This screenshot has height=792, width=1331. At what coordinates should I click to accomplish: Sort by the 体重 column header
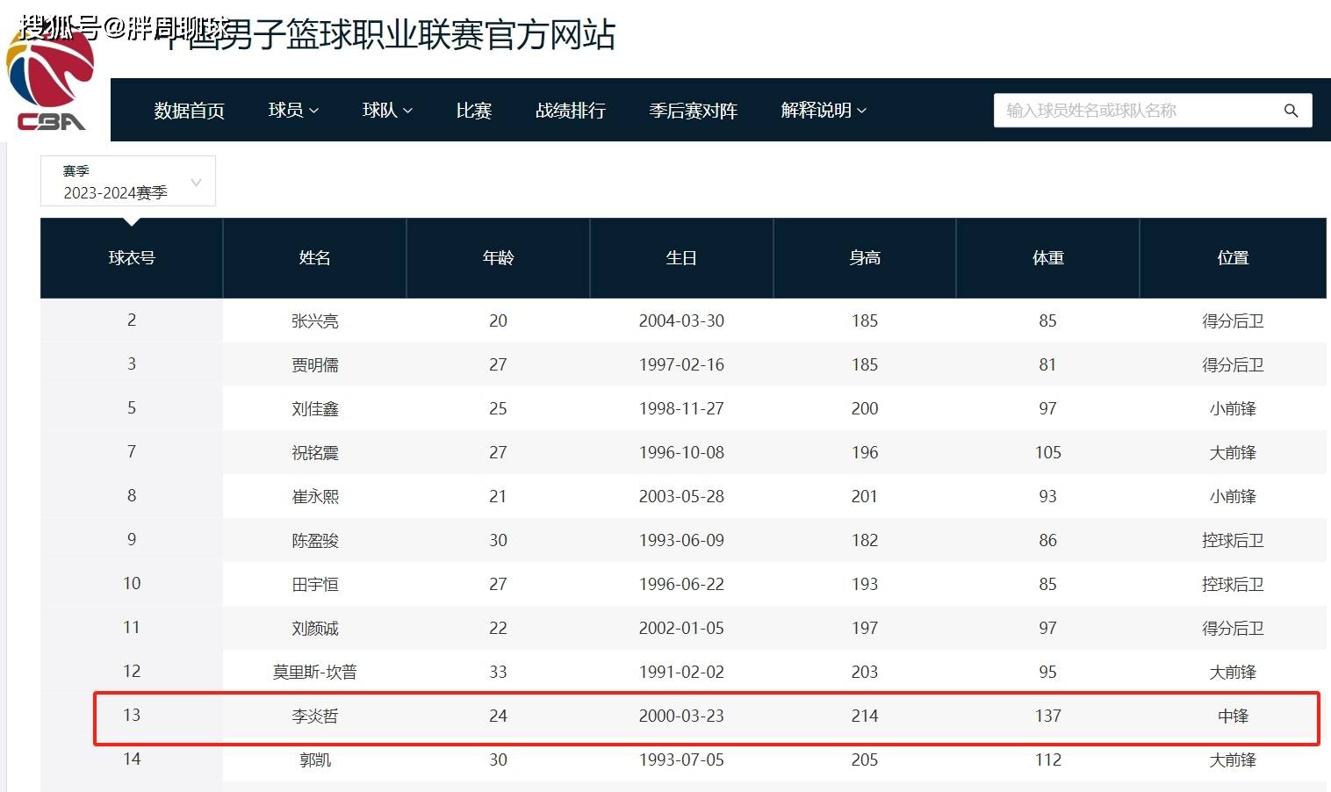click(x=1048, y=258)
